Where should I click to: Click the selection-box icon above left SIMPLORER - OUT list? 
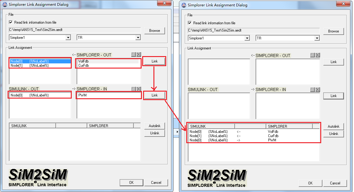(x=133, y=54)
